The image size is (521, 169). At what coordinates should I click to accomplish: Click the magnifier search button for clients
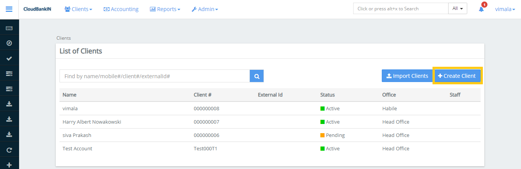pyautogui.click(x=257, y=76)
